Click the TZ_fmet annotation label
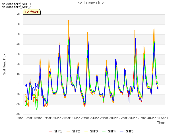 (x=32, y=12)
